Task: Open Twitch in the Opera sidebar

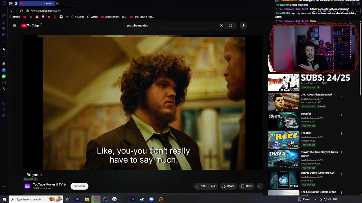Action: [4, 64]
